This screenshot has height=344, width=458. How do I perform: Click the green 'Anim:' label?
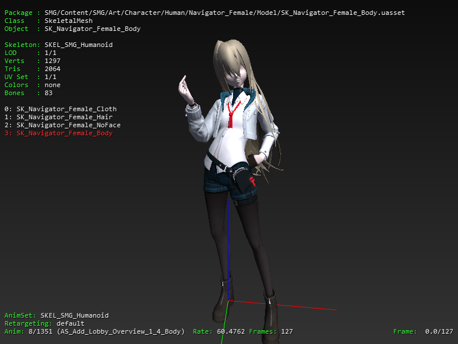click(14, 331)
